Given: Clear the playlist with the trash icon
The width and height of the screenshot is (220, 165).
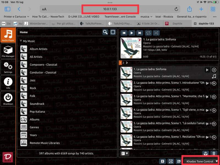Looking at the screenshot, I should (214, 153).
